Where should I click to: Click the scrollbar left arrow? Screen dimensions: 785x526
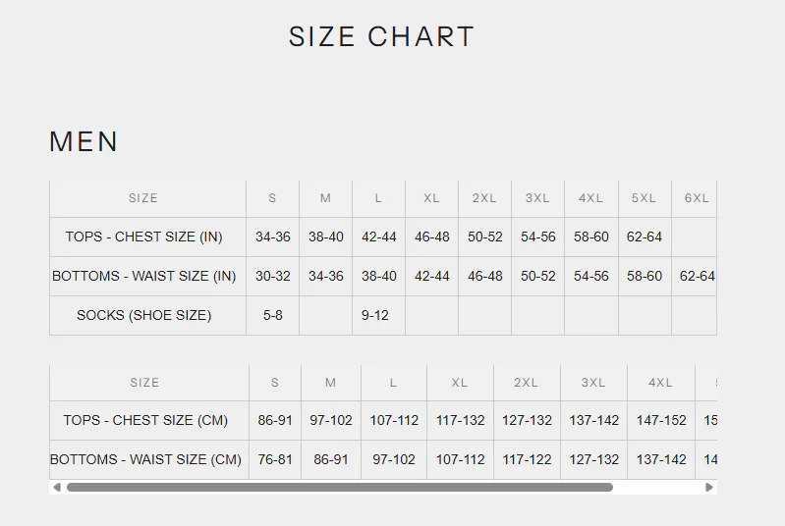click(57, 487)
